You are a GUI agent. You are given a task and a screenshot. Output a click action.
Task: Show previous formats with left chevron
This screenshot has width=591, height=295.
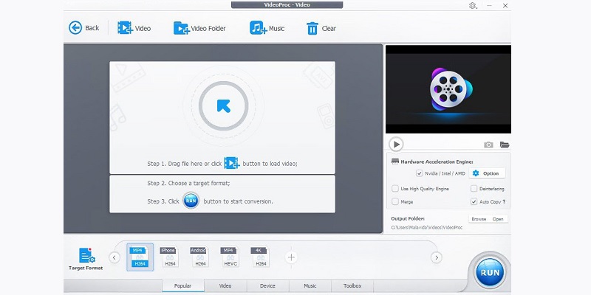(115, 257)
